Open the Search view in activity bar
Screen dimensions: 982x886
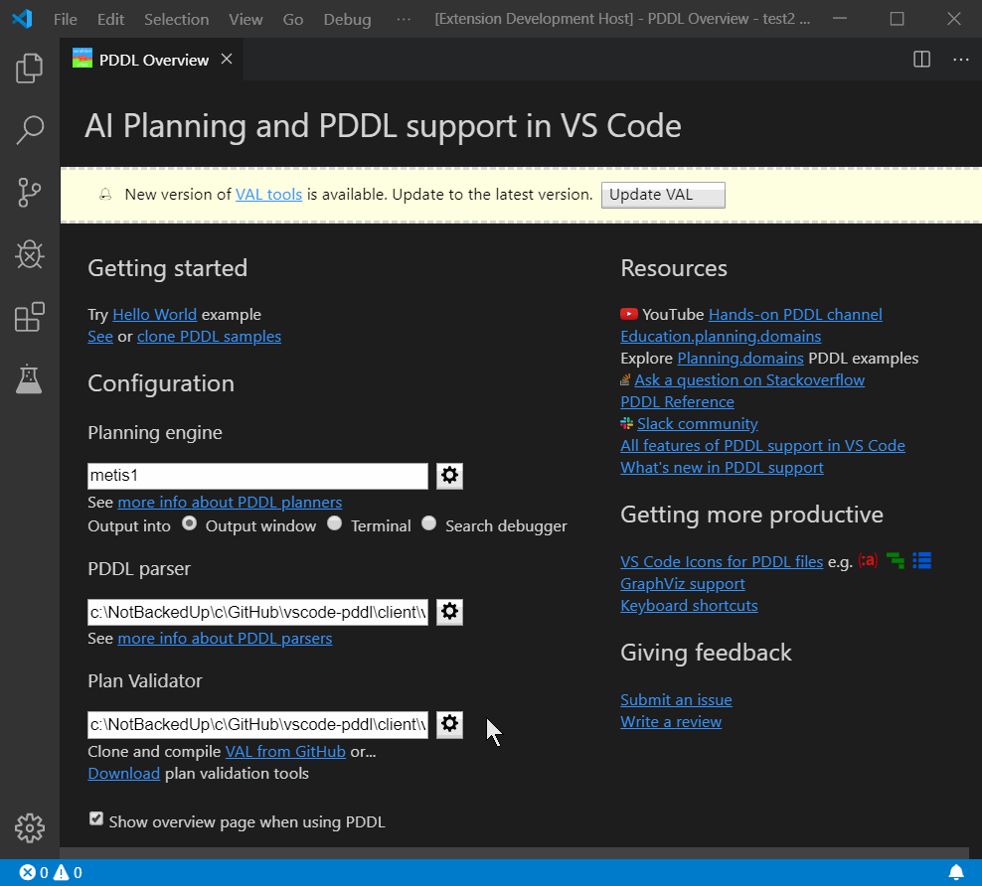(x=30, y=130)
